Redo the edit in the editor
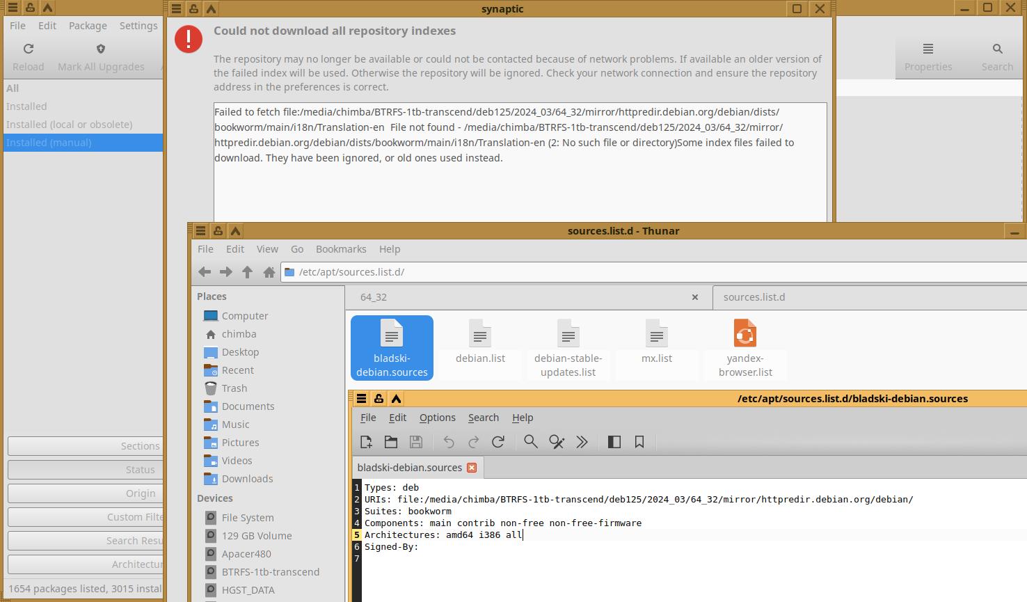Screen dimensions: 1027x602 point(474,442)
